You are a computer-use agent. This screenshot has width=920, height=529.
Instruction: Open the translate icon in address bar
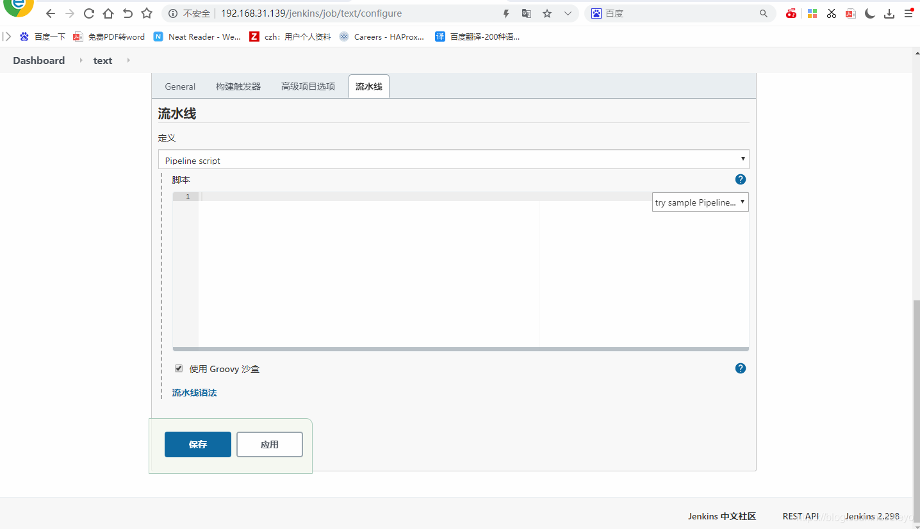point(527,13)
